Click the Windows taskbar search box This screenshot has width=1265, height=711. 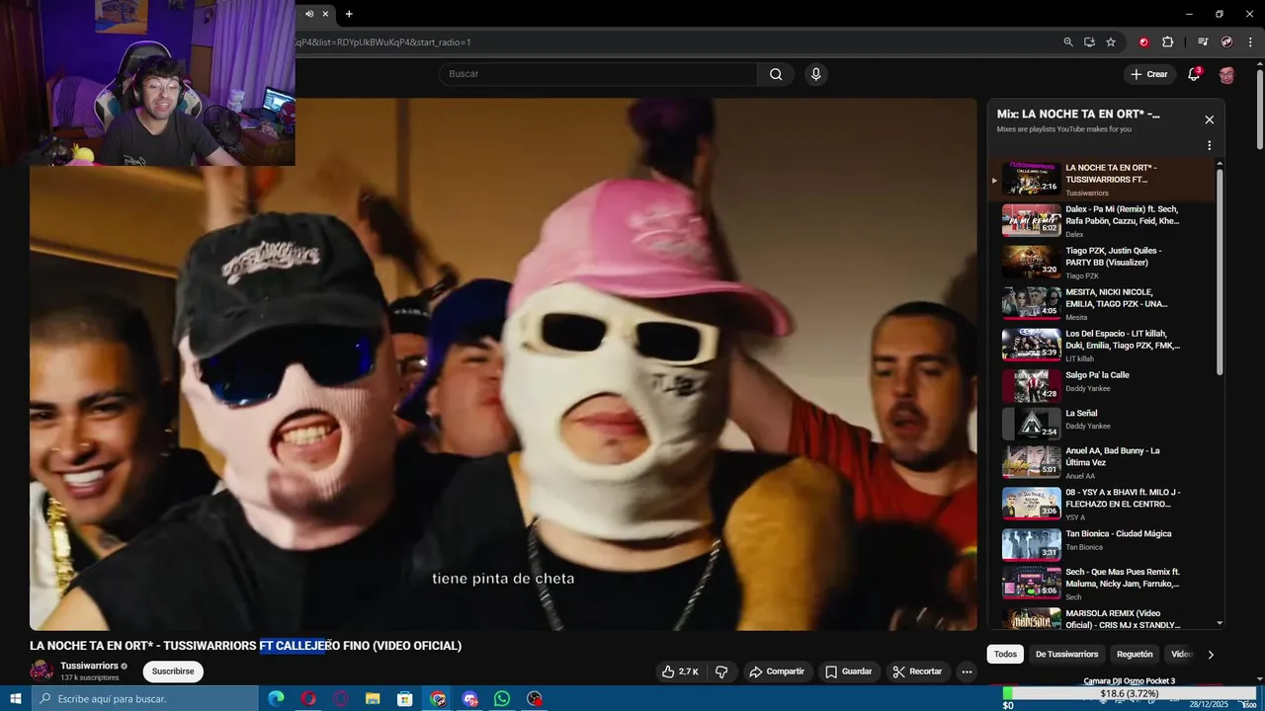(x=145, y=699)
